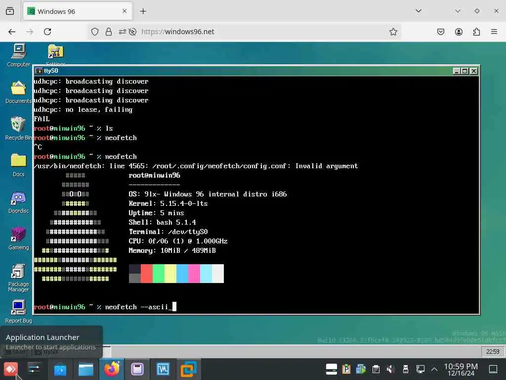Image resolution: width=506 pixels, height=380 pixels.
Task: Open the Pocket save button
Action: coord(441,32)
